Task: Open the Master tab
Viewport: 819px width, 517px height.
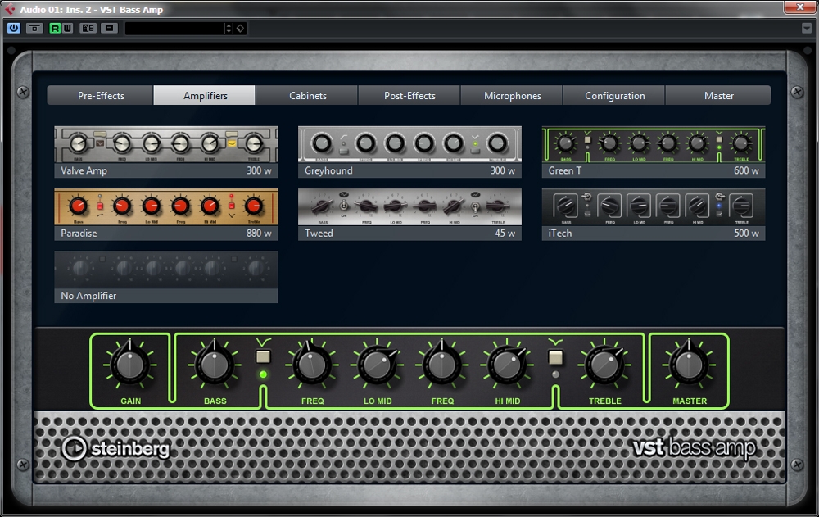Action: 719,96
